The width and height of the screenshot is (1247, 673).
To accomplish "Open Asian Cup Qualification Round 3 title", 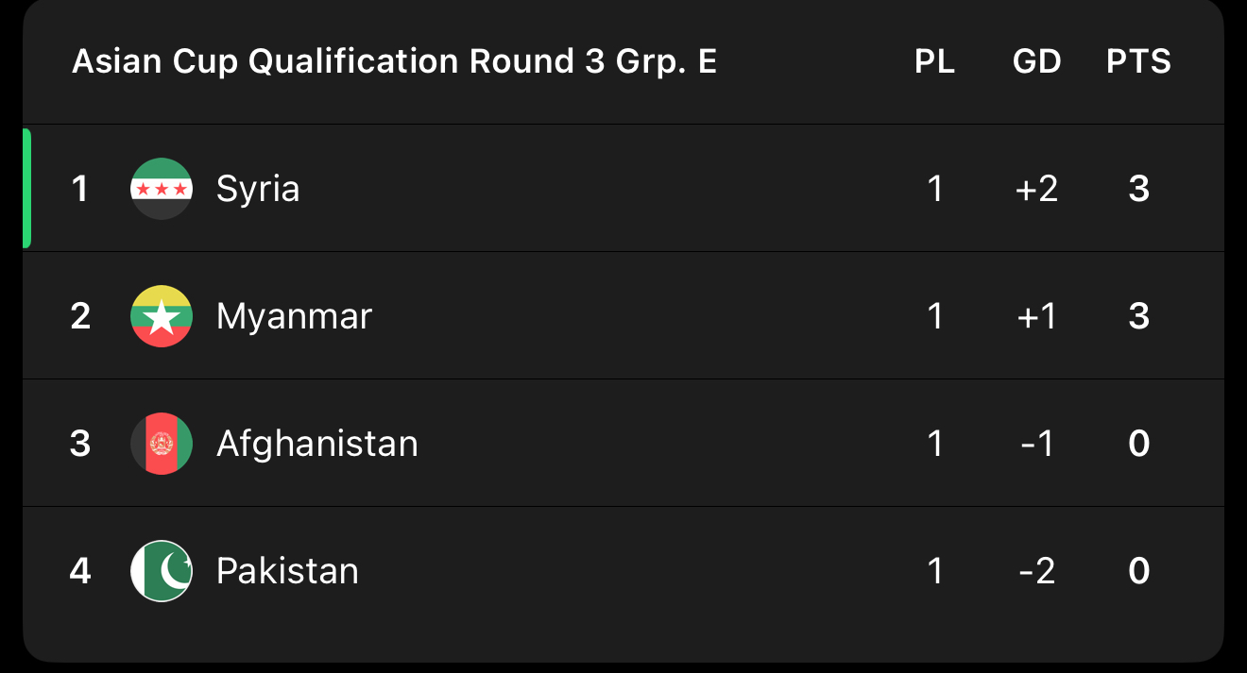I will pyautogui.click(x=394, y=62).
